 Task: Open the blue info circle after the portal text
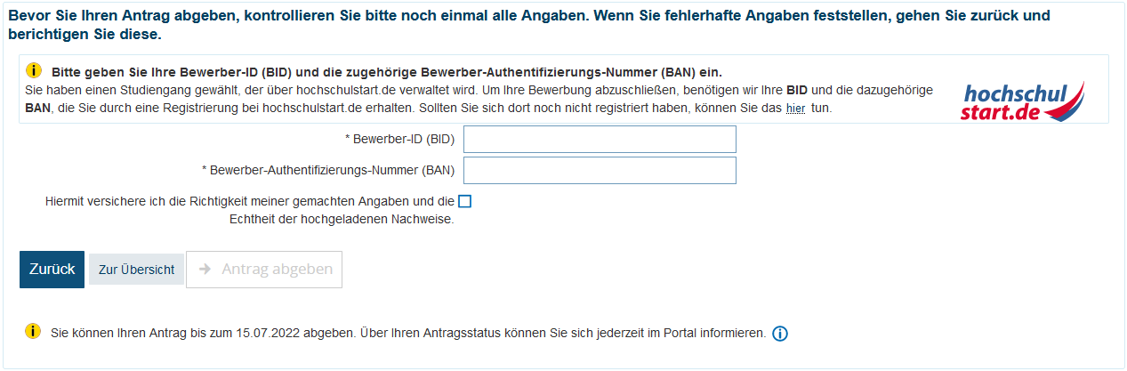780,334
